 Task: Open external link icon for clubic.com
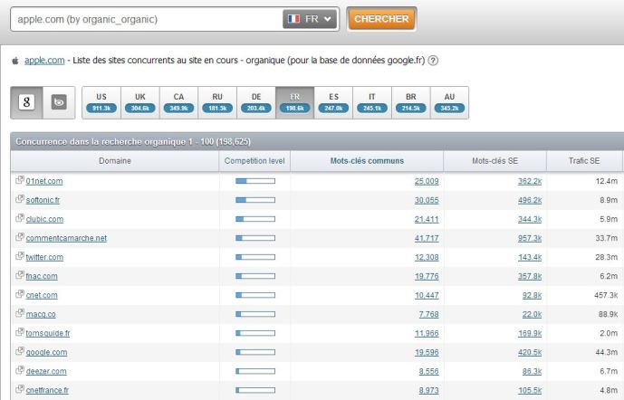(20, 218)
